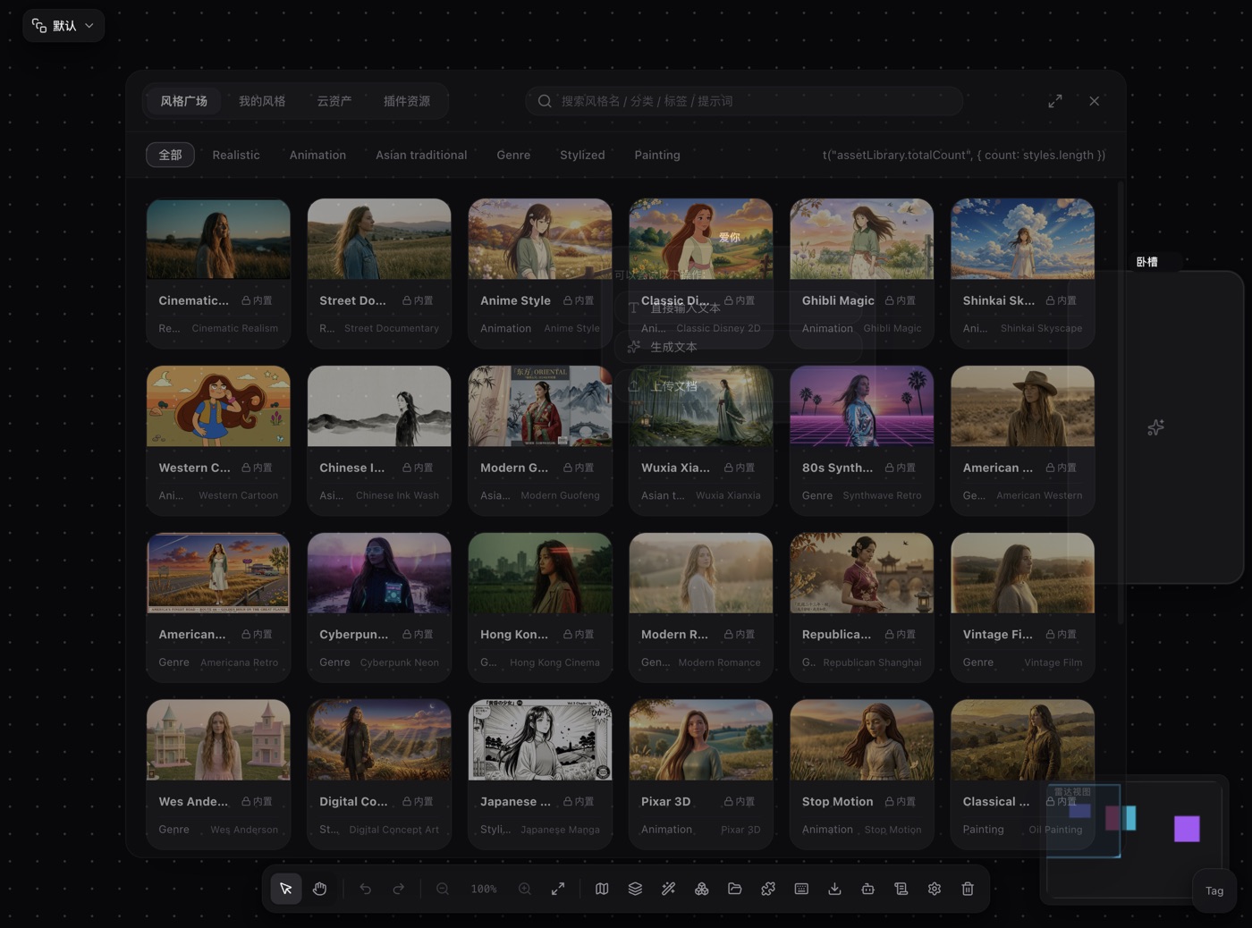Open the 默认 dropdown at top left

[63, 25]
